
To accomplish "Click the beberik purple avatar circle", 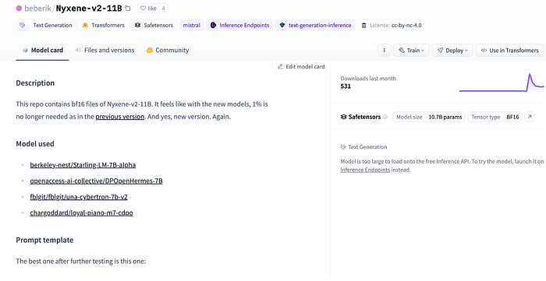I will pyautogui.click(x=19, y=9).
